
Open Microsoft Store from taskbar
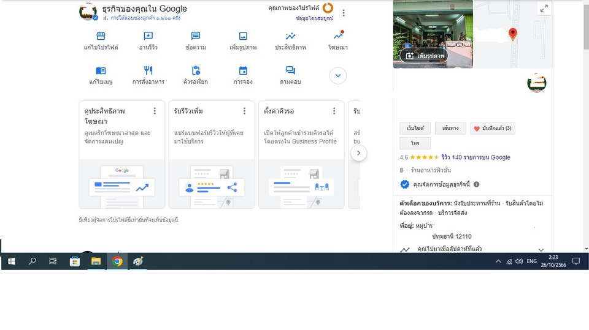[x=75, y=261]
